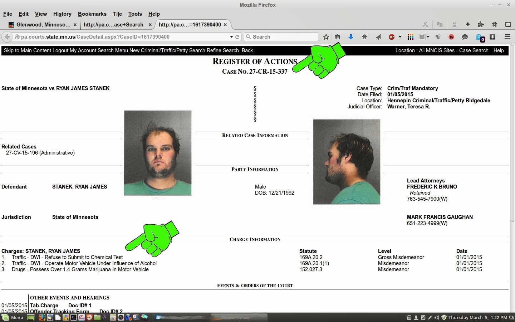Viewport: 515px width, 322px height.
Task: Click the Tile Tabs toolbar icon
Action: point(421,37)
